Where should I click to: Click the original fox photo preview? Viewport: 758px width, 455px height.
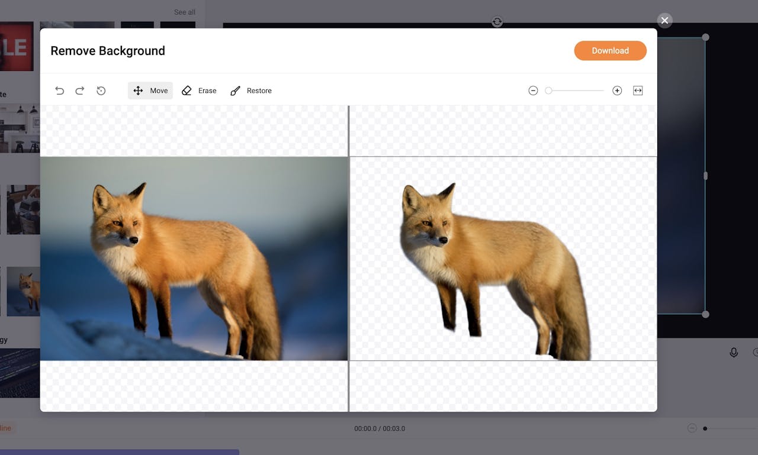pos(194,259)
